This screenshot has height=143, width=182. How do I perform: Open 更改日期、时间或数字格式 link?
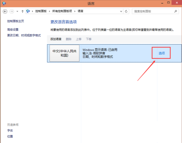(x=24, y=35)
